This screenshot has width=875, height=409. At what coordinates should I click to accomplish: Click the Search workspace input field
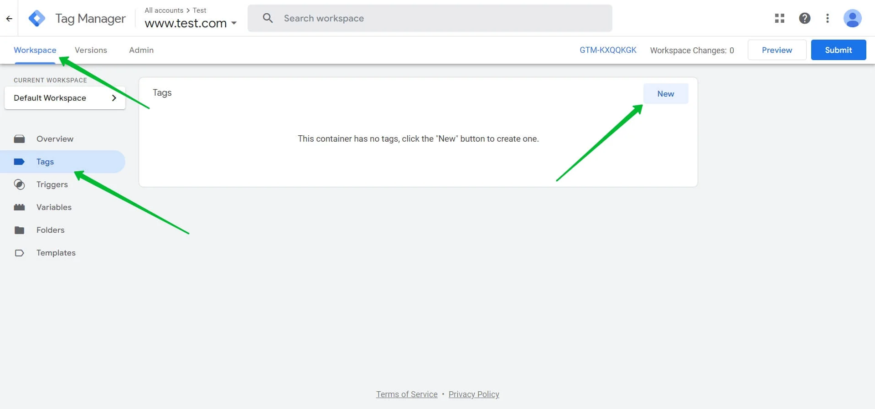click(430, 18)
